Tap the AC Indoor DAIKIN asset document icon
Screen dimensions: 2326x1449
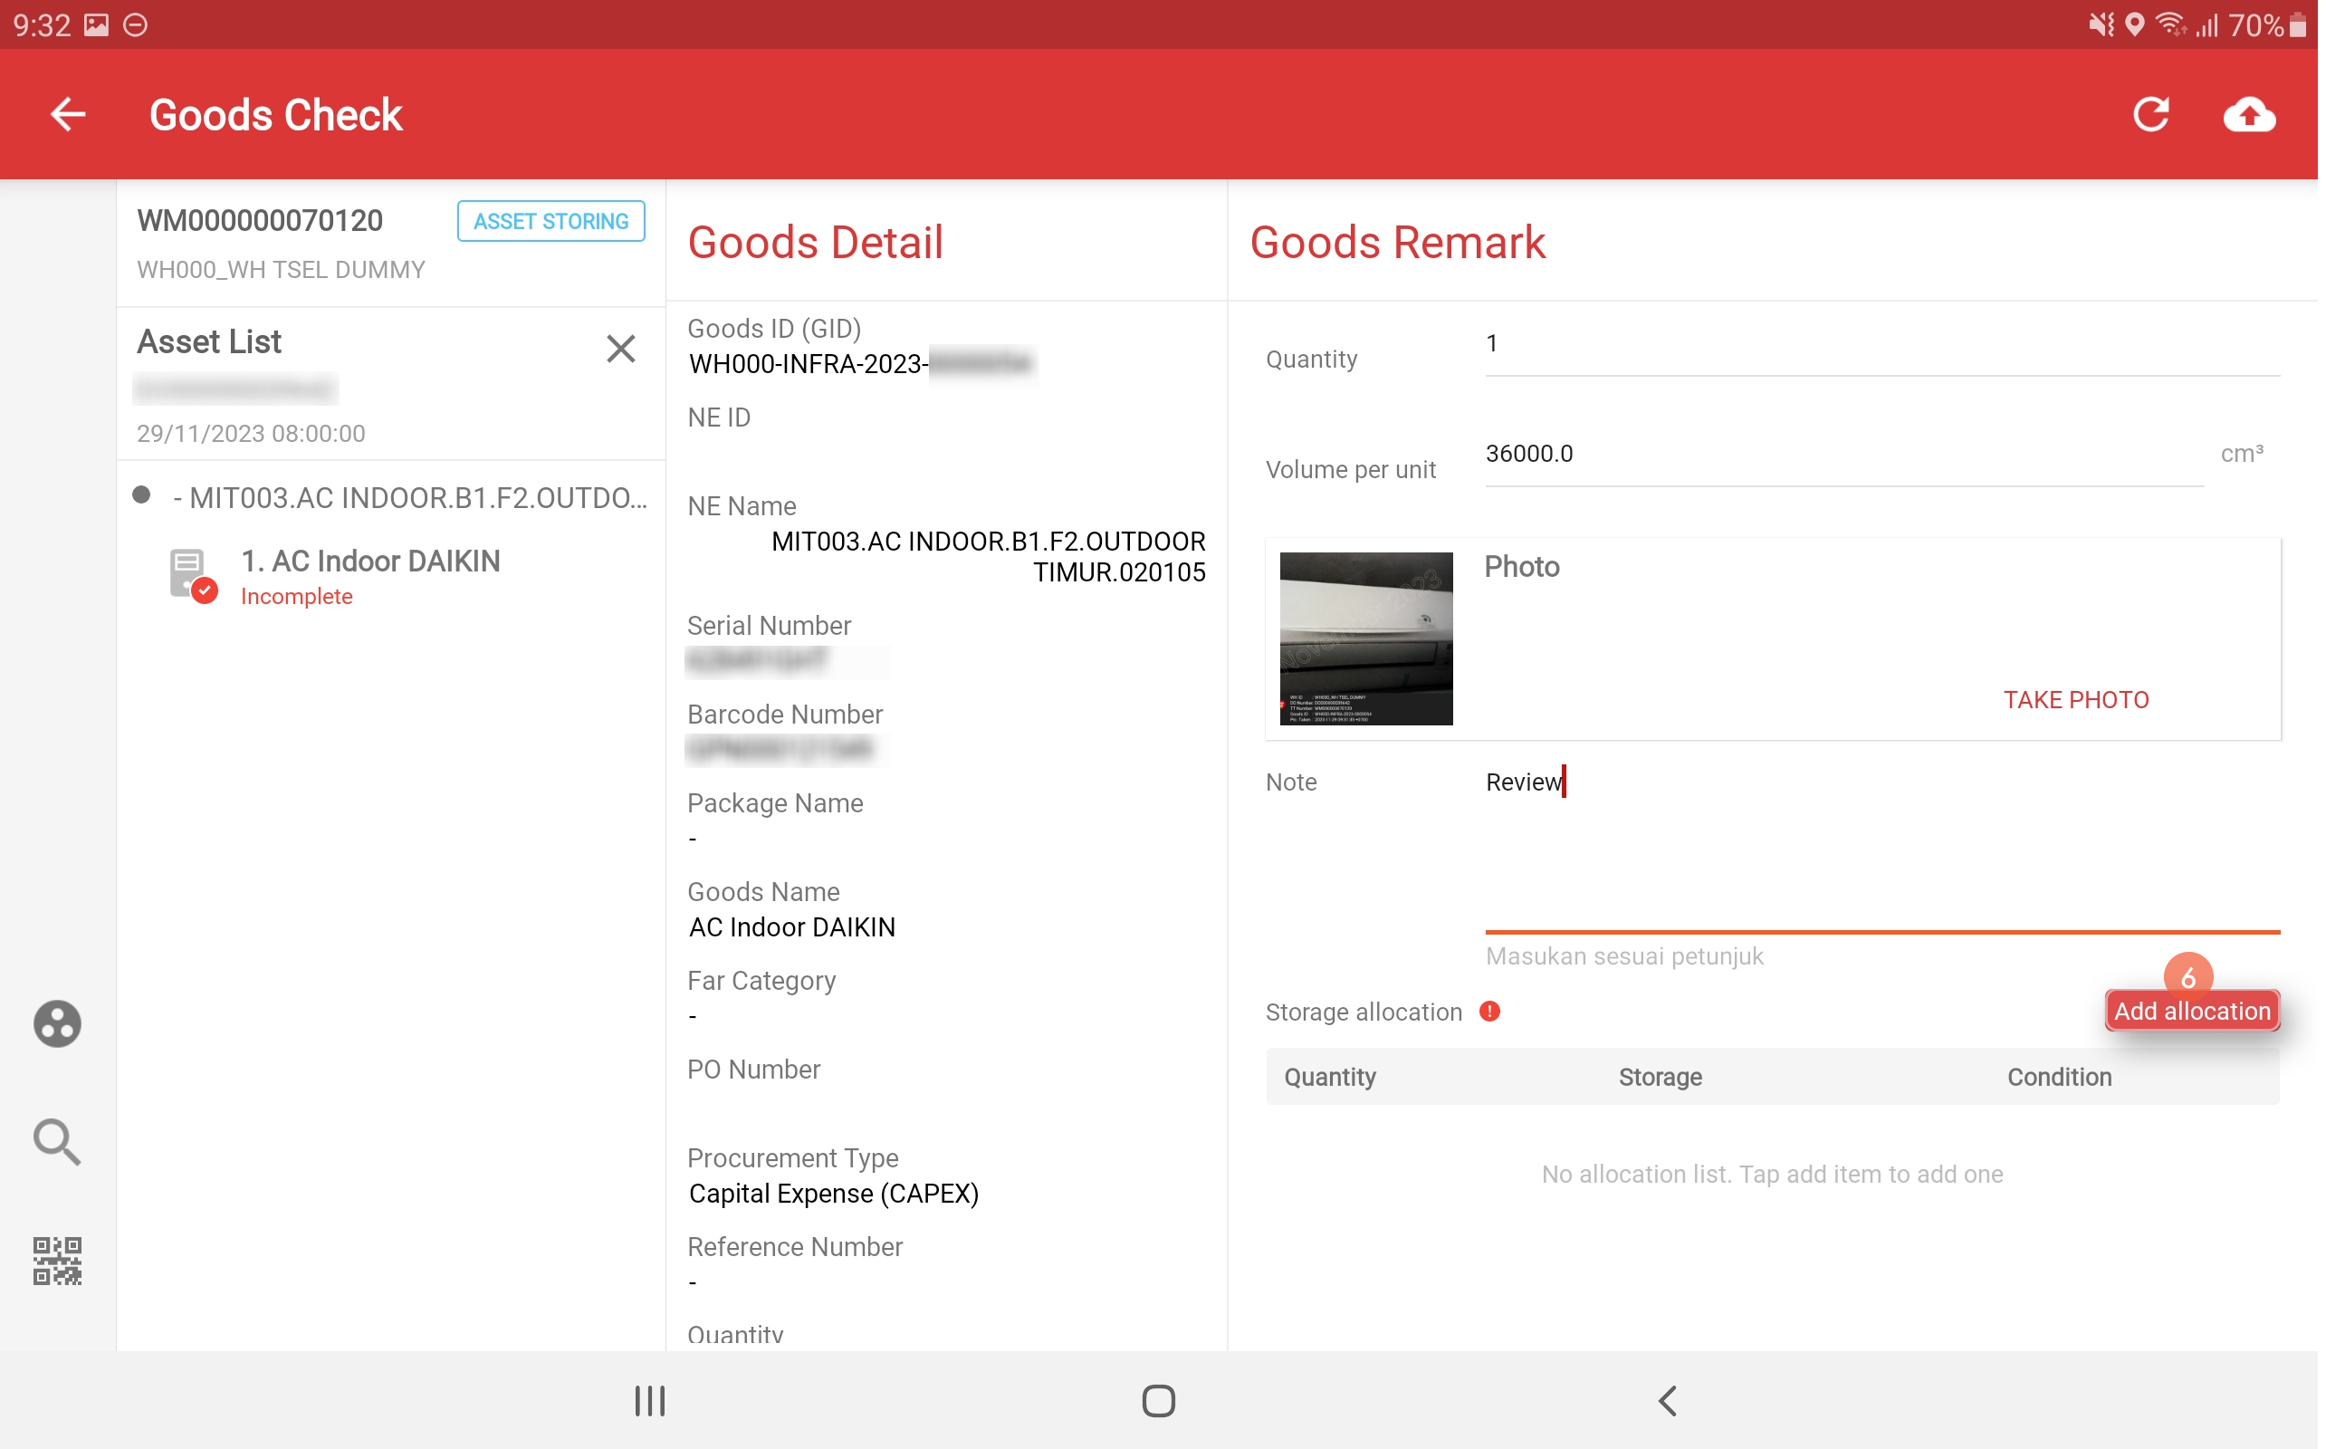tap(193, 577)
